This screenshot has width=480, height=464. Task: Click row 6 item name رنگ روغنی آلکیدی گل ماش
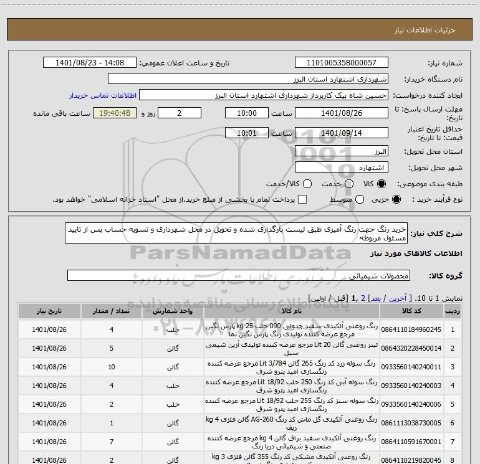(292, 423)
